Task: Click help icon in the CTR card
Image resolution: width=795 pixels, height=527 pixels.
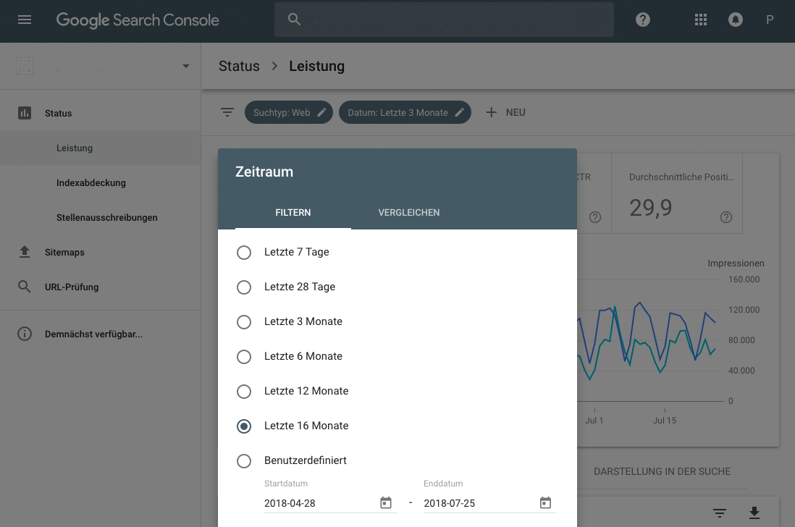Action: pyautogui.click(x=595, y=217)
